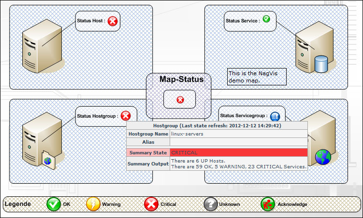Click the 'Warning' legend text
The image size is (363, 218).
pyautogui.click(x=111, y=204)
